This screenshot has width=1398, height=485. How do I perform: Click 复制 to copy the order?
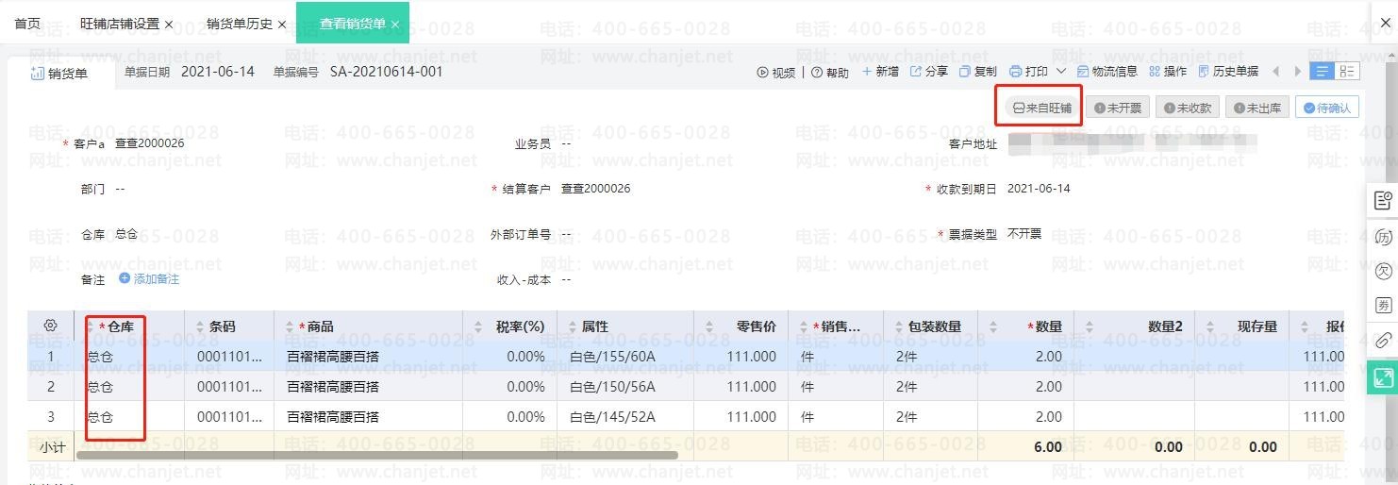pyautogui.click(x=978, y=72)
